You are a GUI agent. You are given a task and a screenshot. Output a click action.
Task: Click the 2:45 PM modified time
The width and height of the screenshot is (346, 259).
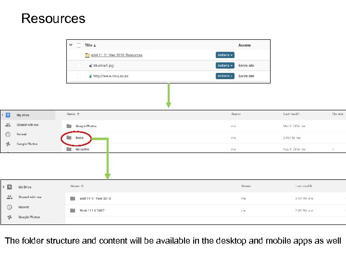304,211
